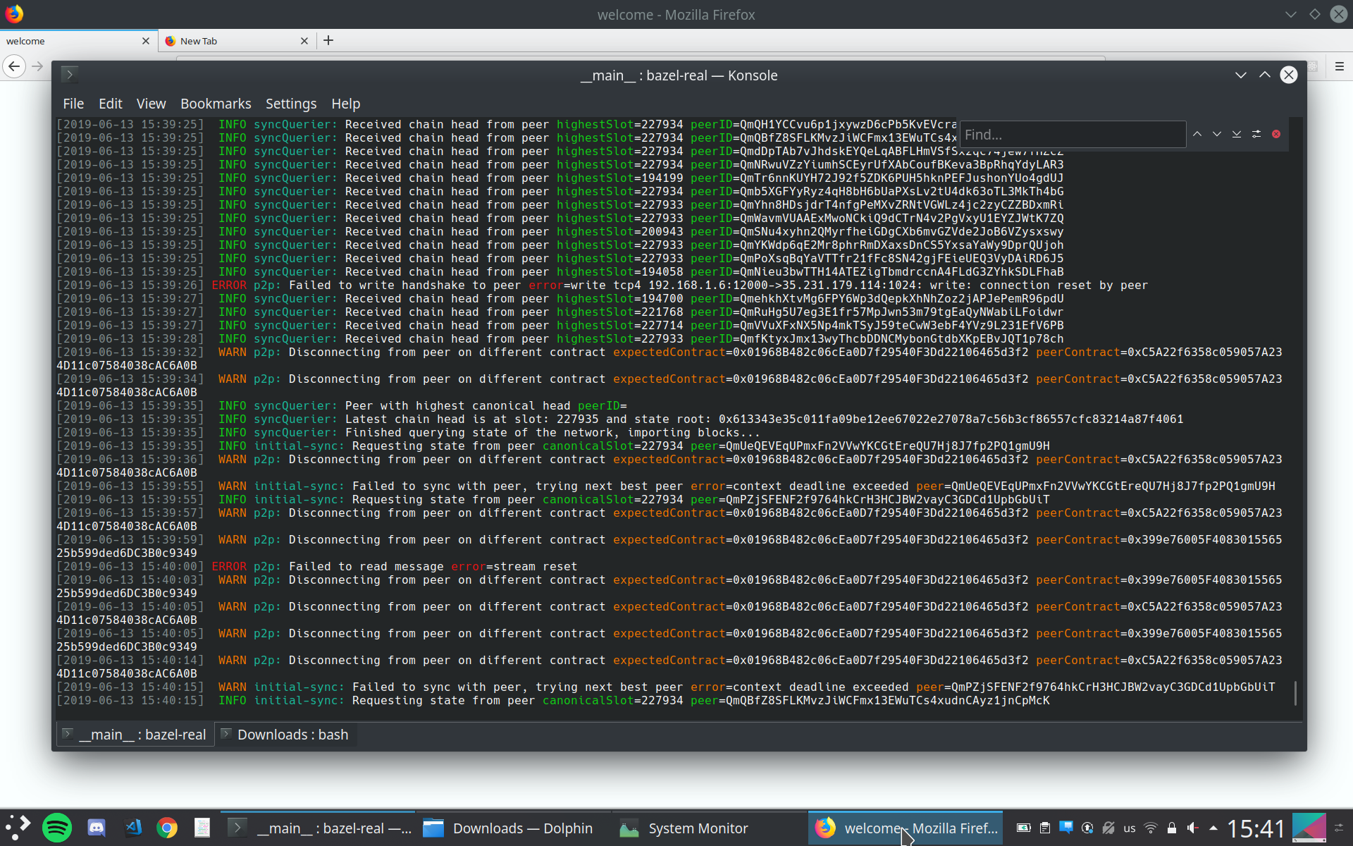Open Konsole search options

tap(1256, 134)
